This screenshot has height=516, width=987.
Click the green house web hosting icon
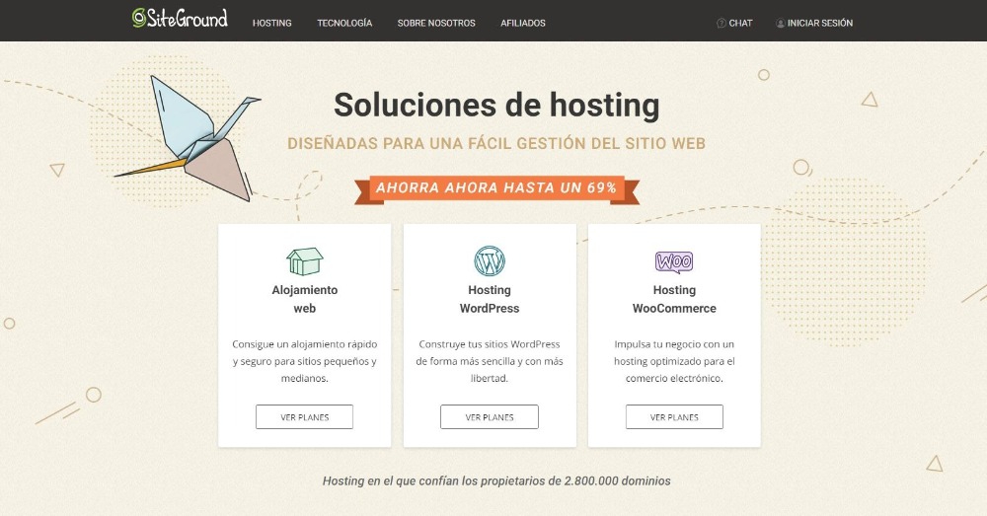[305, 261]
